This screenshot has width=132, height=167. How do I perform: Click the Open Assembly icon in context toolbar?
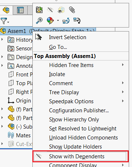(39, 10)
